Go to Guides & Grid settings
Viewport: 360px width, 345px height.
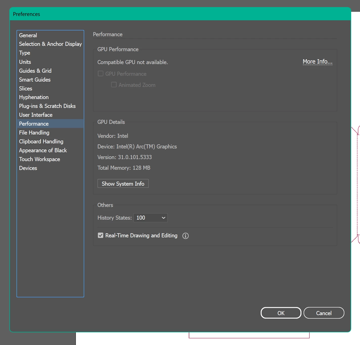click(50, 71)
